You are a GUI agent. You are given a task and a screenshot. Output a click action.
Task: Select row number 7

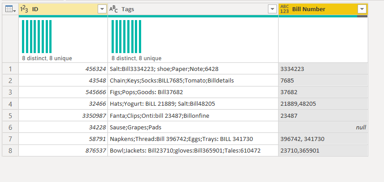pos(10,139)
